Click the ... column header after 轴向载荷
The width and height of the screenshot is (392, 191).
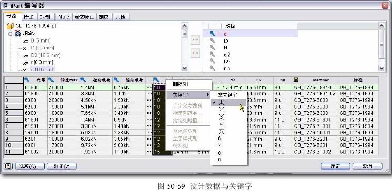click(149, 80)
